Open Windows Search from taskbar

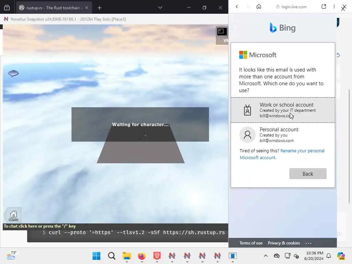112,256
